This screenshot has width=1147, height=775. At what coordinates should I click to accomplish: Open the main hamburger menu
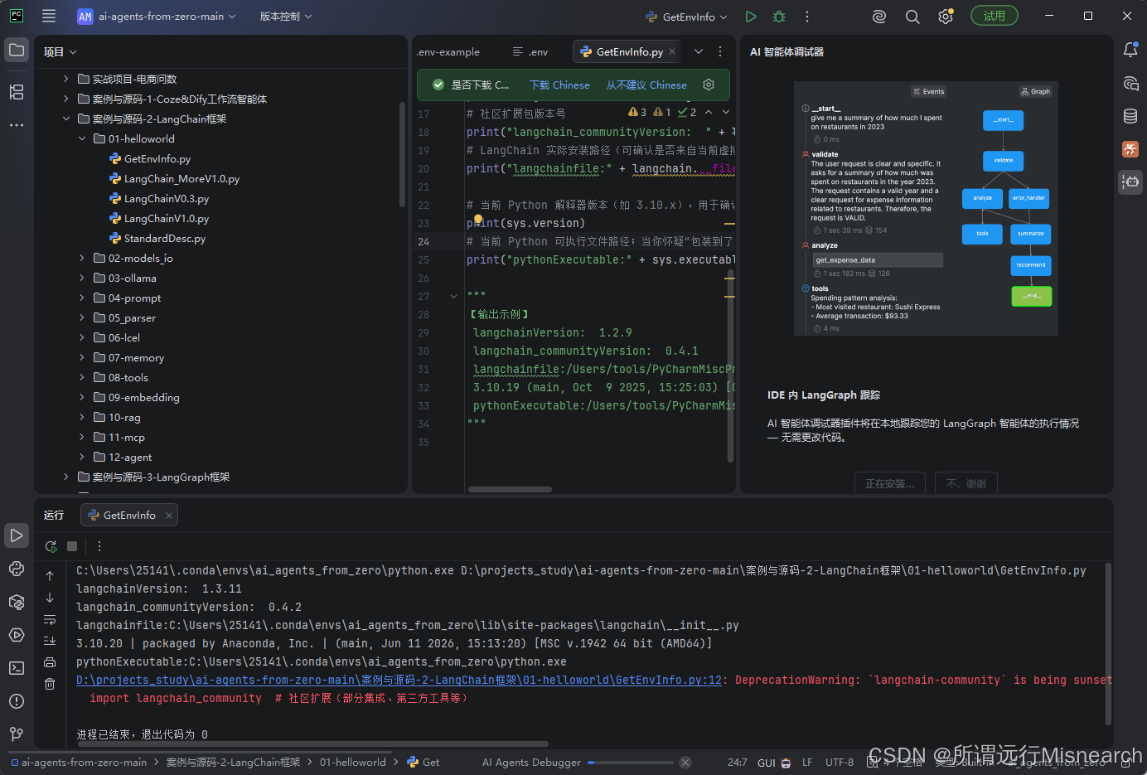(49, 16)
